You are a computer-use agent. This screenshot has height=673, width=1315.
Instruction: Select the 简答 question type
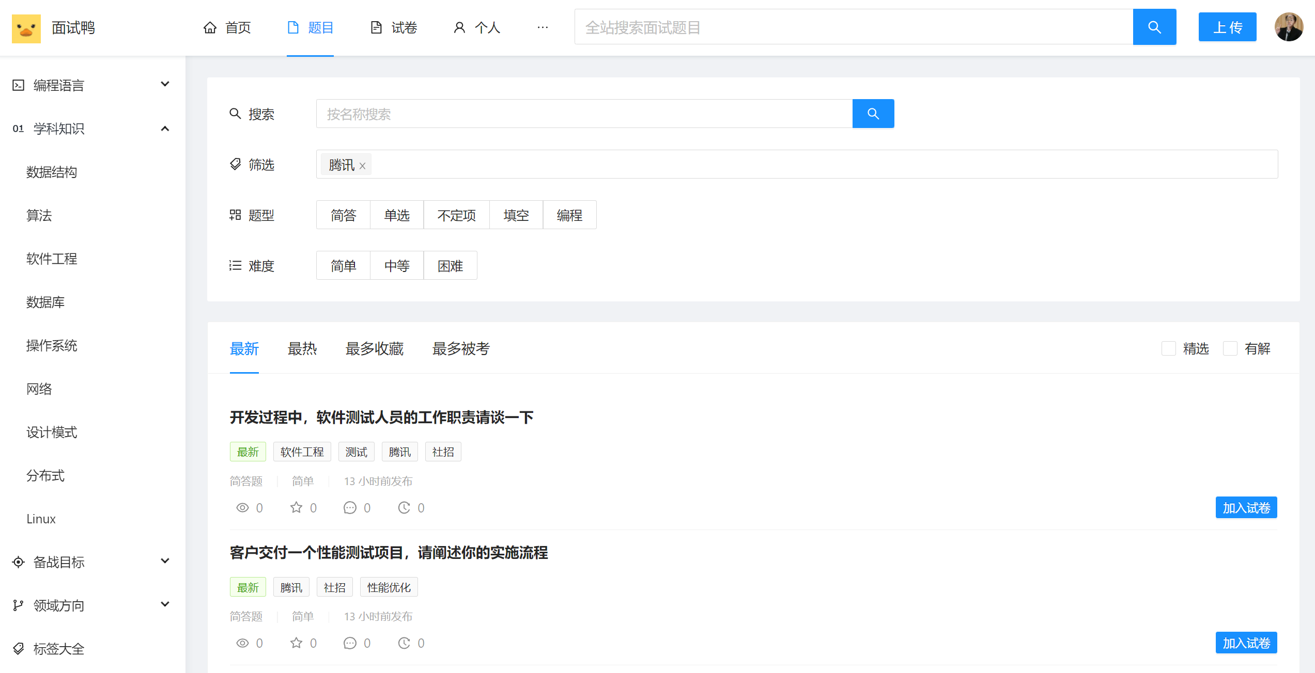343,215
